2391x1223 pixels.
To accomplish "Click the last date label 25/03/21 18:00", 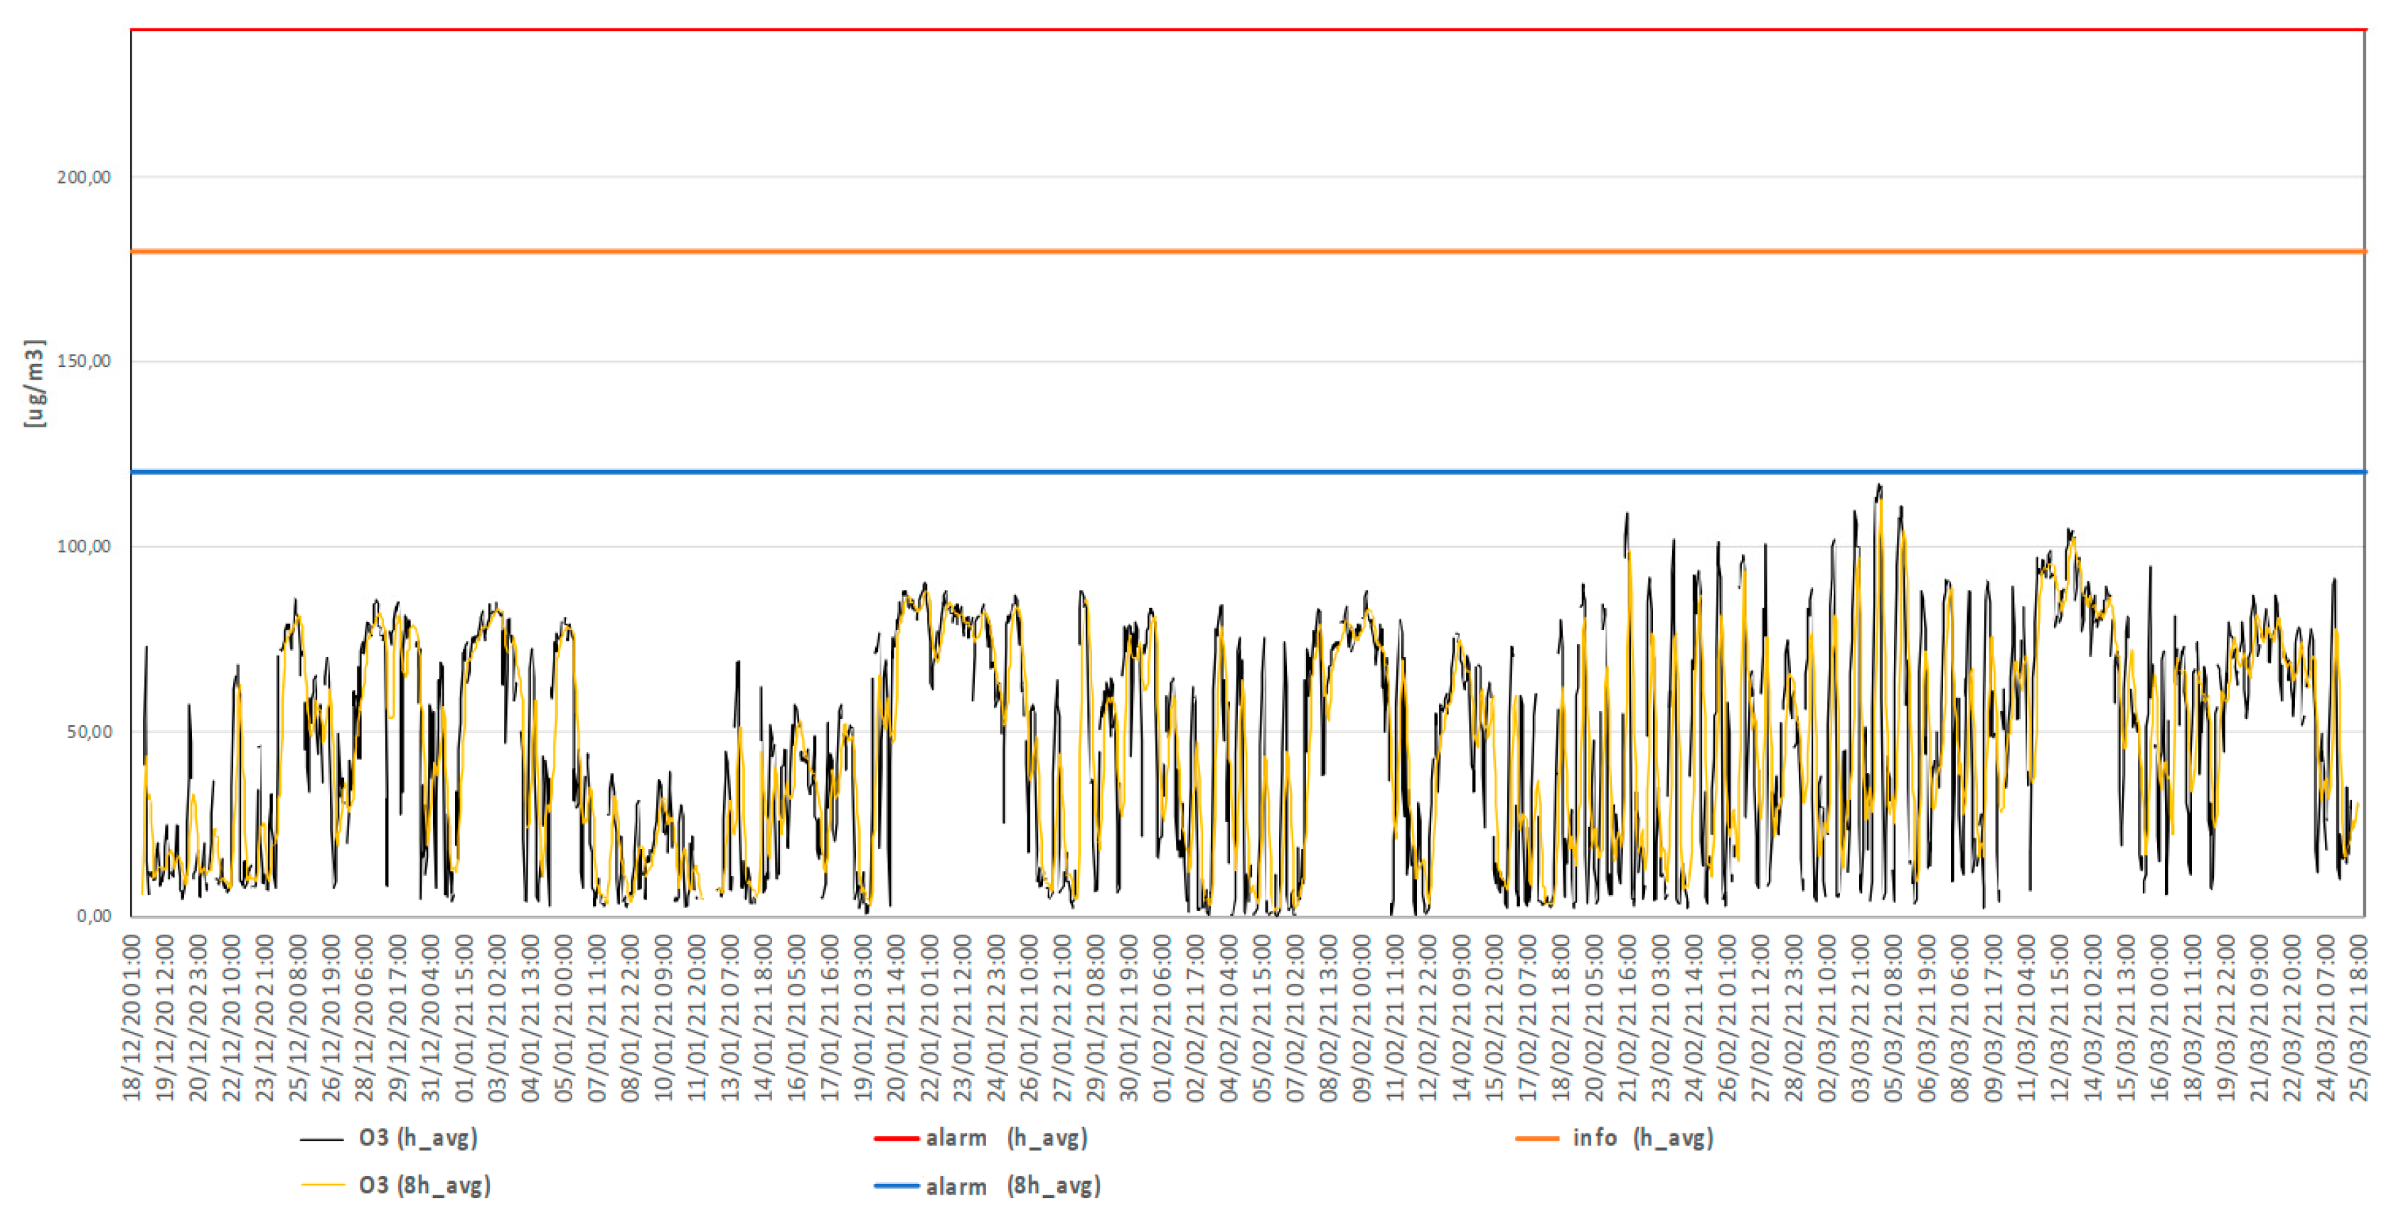I will tap(2358, 1018).
